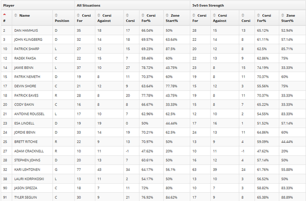Click John Klingberg's name cell
The image size is (306, 201).
pyautogui.click(x=28, y=40)
